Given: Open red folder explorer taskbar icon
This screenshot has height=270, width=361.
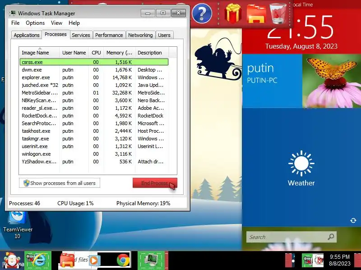Looking at the screenshot, I should click(67, 261).
